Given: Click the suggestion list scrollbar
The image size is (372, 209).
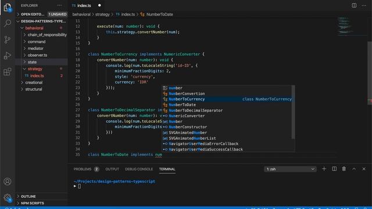Looking at the screenshot, I should click(293, 112).
